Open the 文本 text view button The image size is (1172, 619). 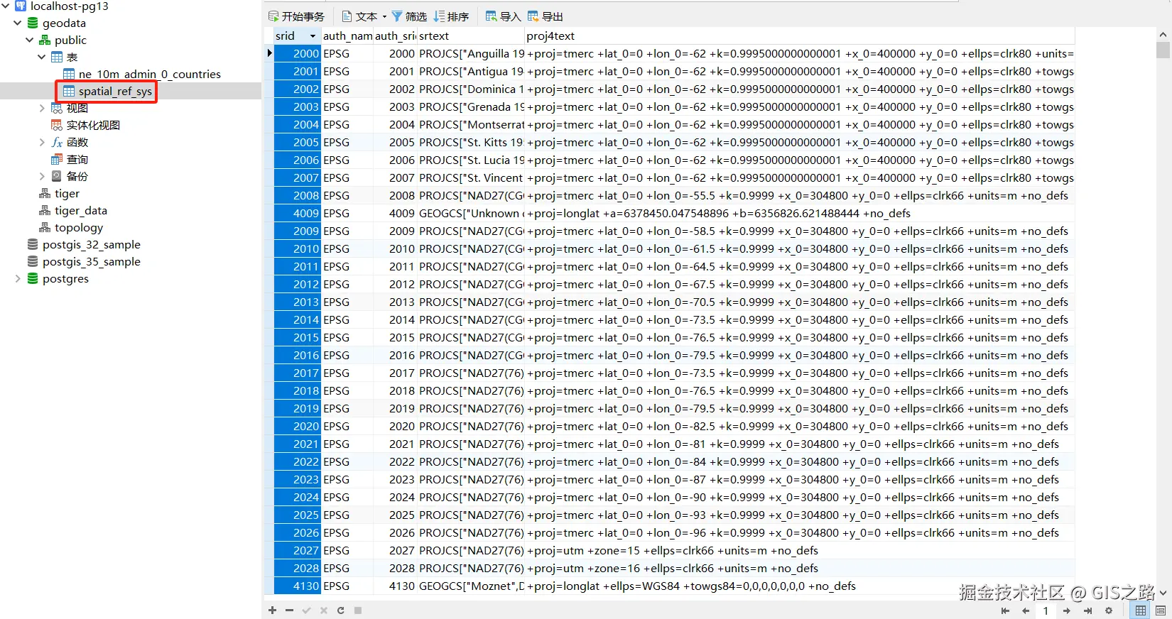pyautogui.click(x=360, y=16)
